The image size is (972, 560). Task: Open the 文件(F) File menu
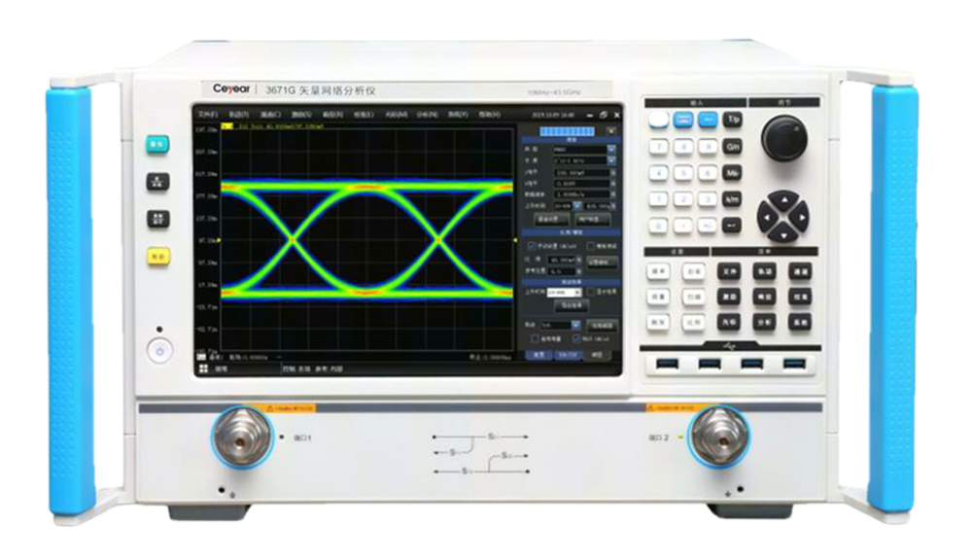click(208, 115)
